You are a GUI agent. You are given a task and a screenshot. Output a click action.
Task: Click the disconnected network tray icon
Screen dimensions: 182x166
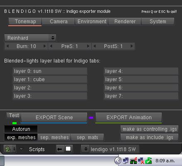[141, 161]
